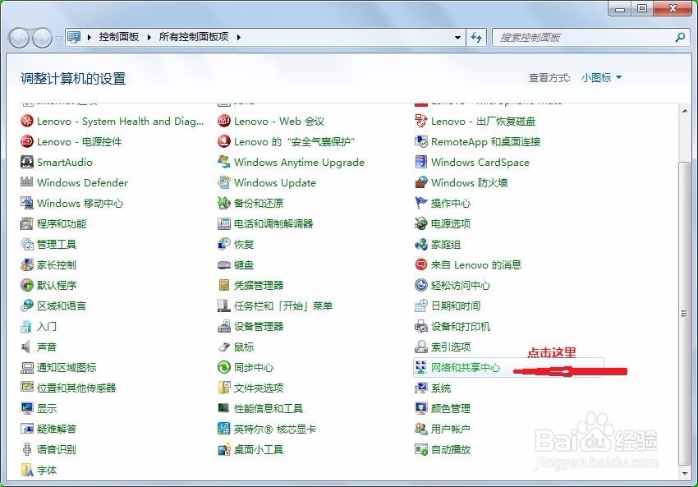Open Lenovo - 电源控件 link
698x487 pixels.
pos(79,141)
